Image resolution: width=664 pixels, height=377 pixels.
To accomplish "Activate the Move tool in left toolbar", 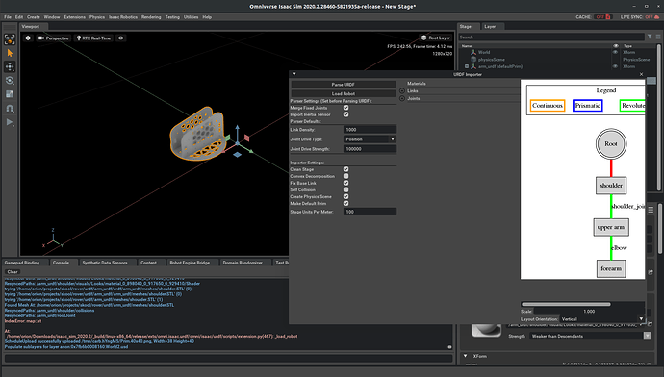I will 10,67.
